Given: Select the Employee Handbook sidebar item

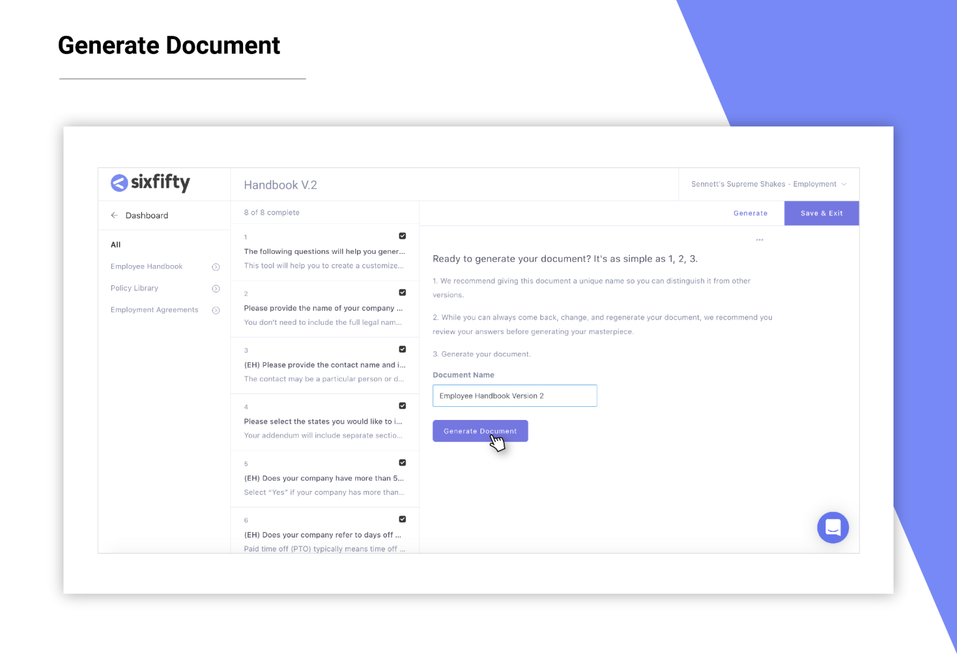Looking at the screenshot, I should click(x=146, y=266).
